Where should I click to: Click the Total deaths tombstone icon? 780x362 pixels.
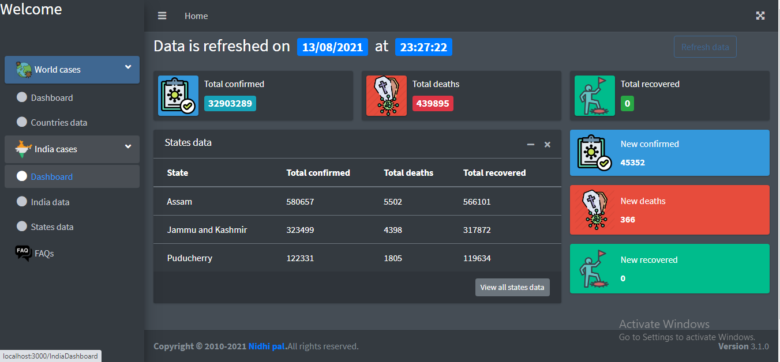click(x=387, y=96)
